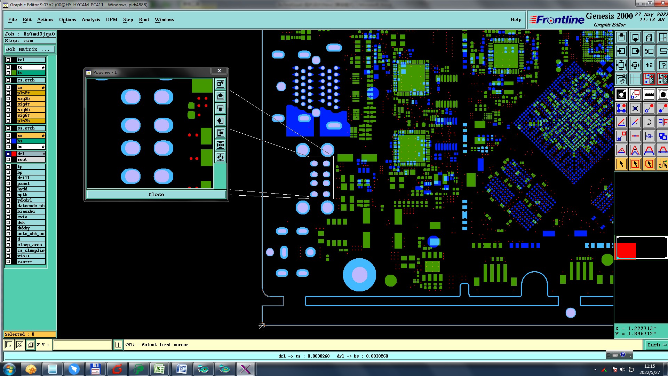
Task: Toggle checkbox for the drl layer
Action: pyautogui.click(x=8, y=154)
